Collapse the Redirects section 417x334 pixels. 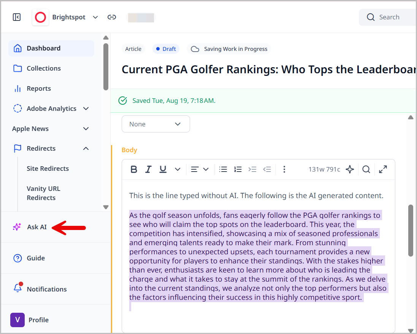click(x=86, y=148)
